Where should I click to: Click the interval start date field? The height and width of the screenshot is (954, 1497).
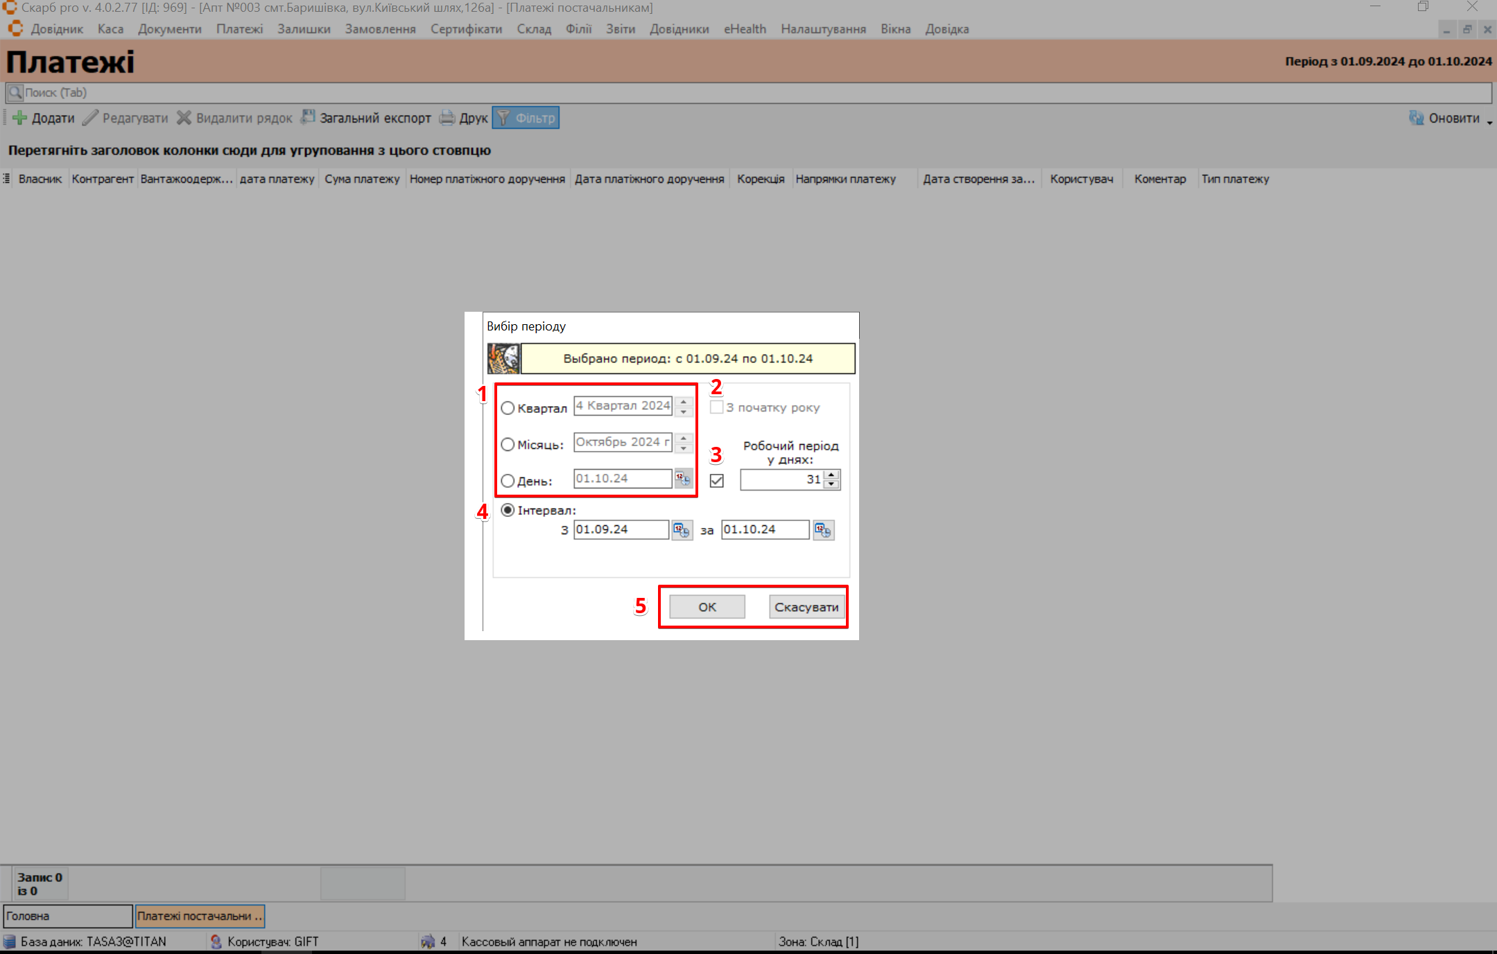point(620,529)
